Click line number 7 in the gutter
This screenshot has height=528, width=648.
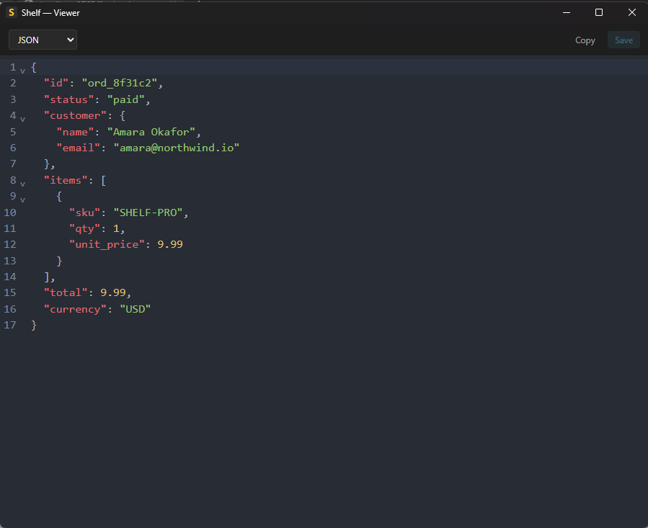coord(13,164)
